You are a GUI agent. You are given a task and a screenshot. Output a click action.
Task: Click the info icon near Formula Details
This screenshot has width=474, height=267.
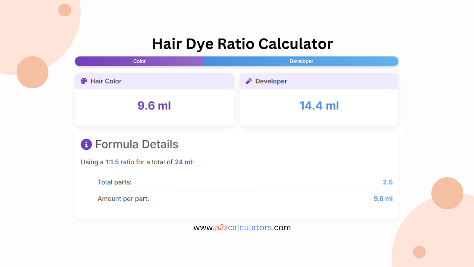pos(86,144)
